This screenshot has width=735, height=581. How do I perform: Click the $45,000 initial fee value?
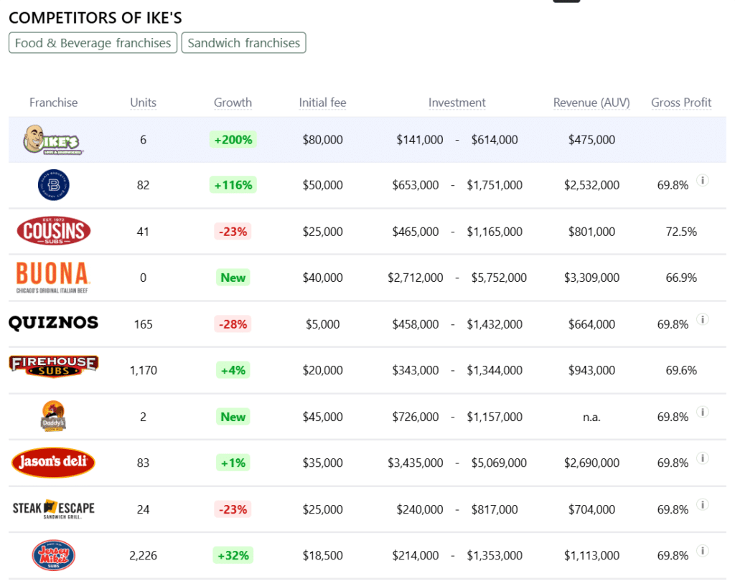point(322,417)
